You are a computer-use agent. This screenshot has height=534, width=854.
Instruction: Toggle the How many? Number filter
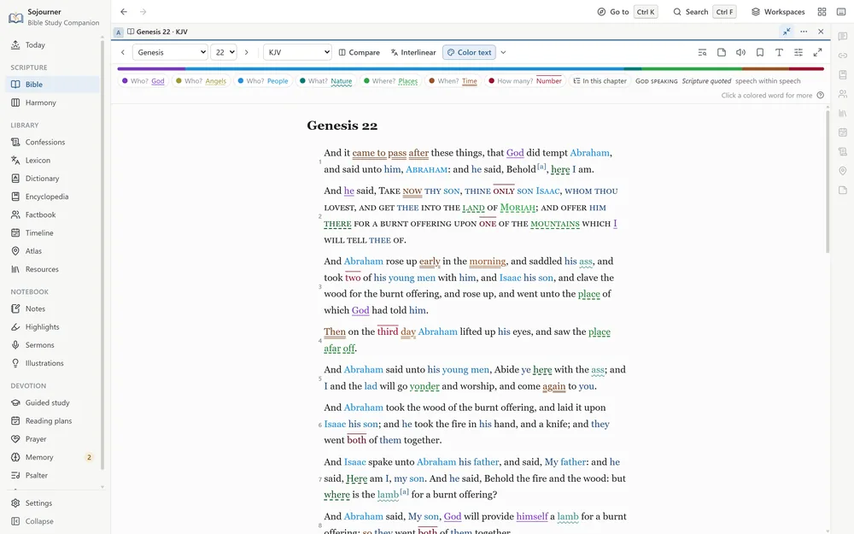tap(525, 81)
